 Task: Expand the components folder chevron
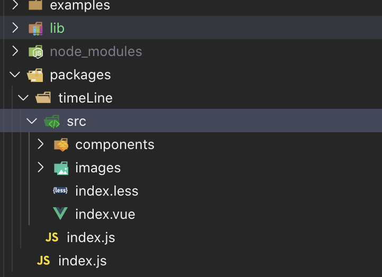pos(41,145)
